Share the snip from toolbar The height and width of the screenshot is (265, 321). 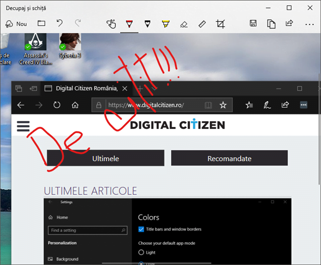tap(289, 23)
